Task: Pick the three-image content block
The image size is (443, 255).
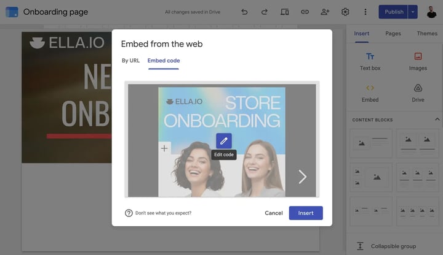Action: 418,177
